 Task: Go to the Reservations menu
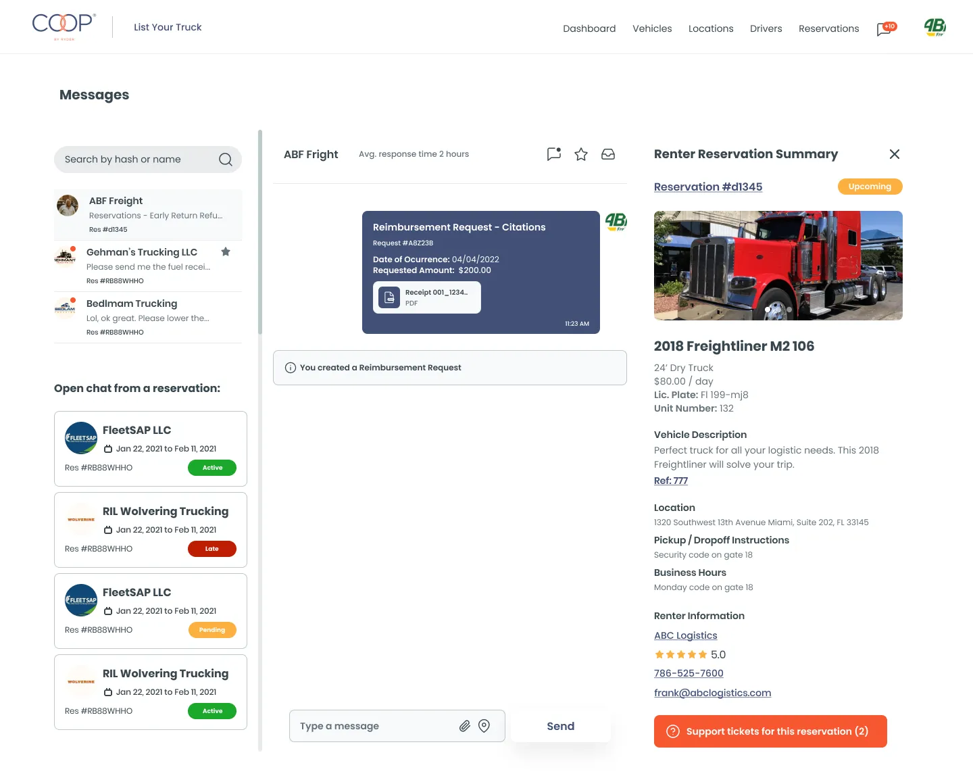click(828, 28)
